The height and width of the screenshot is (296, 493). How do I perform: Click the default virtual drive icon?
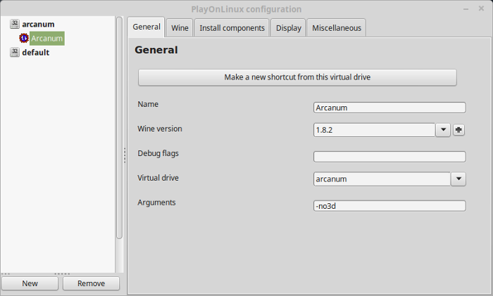[15, 52]
